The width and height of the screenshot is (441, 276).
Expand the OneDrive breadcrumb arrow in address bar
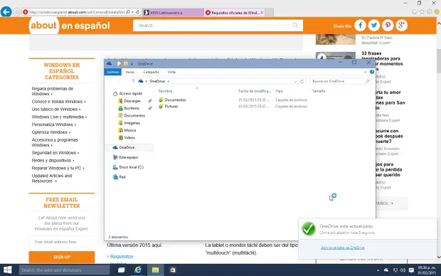pyautogui.click(x=168, y=81)
